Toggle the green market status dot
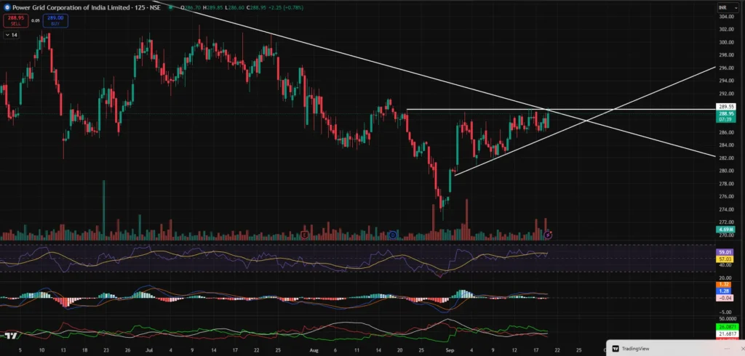This screenshot has width=745, height=356. point(169,7)
